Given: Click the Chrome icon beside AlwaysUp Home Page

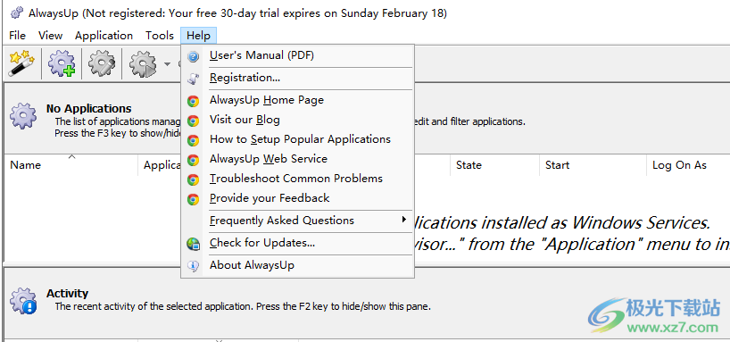Looking at the screenshot, I should pos(193,101).
